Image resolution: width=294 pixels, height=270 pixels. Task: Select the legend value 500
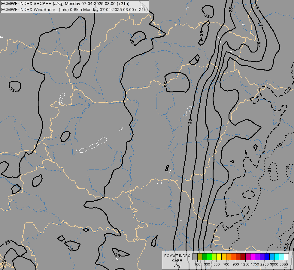217,264
